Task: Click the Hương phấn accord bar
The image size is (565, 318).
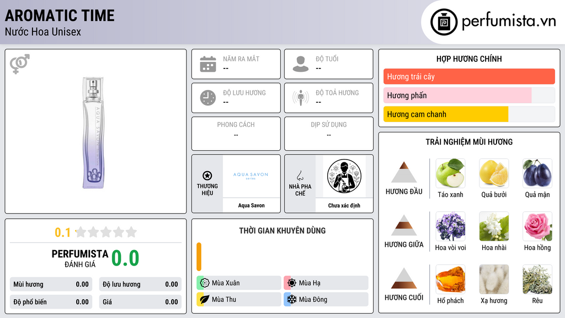Action: [469, 95]
